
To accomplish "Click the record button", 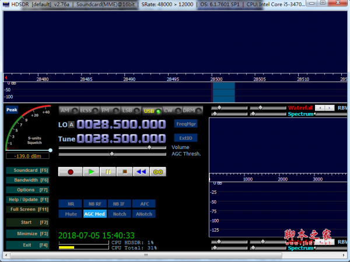I will coord(71,172).
